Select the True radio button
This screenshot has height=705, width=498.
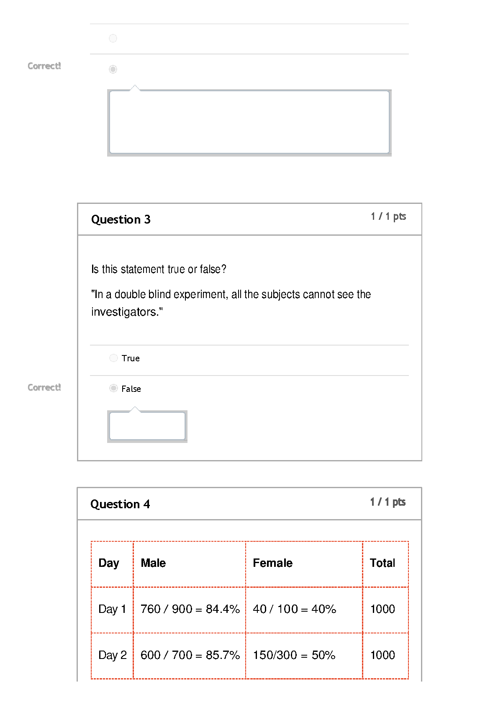[x=113, y=358]
